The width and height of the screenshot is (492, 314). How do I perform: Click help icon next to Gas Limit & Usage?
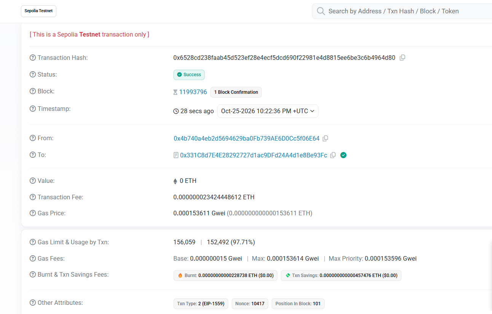(x=33, y=242)
